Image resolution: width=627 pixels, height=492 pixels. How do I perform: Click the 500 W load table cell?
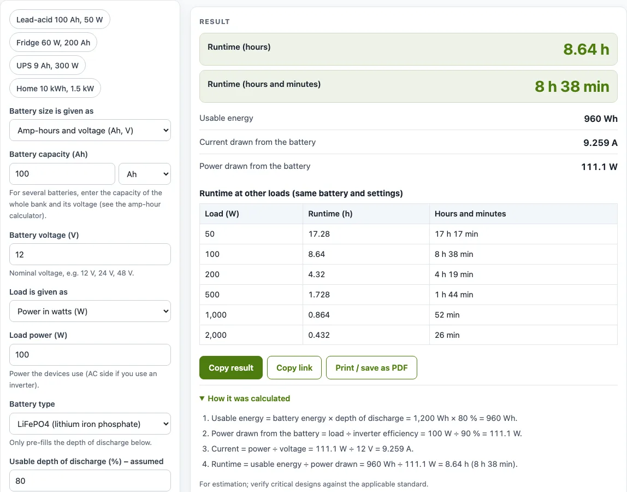coord(251,295)
